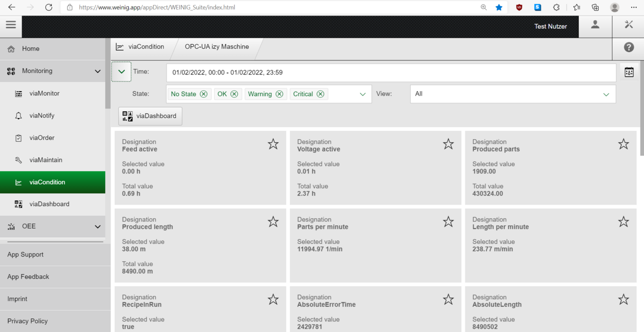
Task: Go to Home in the sidebar
Action: pos(52,49)
